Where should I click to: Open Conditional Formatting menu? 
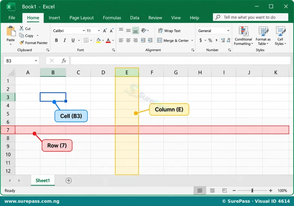coord(243,36)
